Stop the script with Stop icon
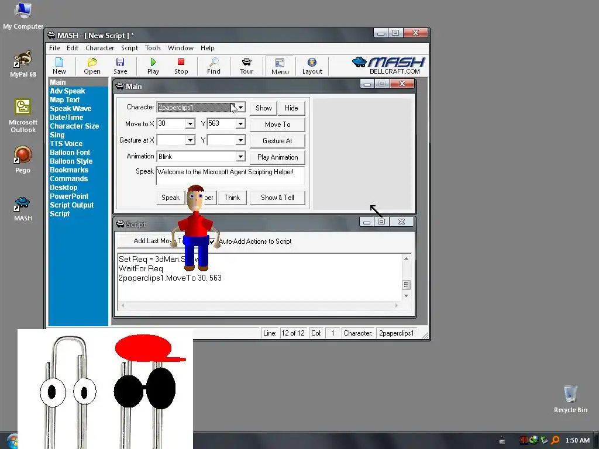The width and height of the screenshot is (599, 449). pyautogui.click(x=181, y=66)
